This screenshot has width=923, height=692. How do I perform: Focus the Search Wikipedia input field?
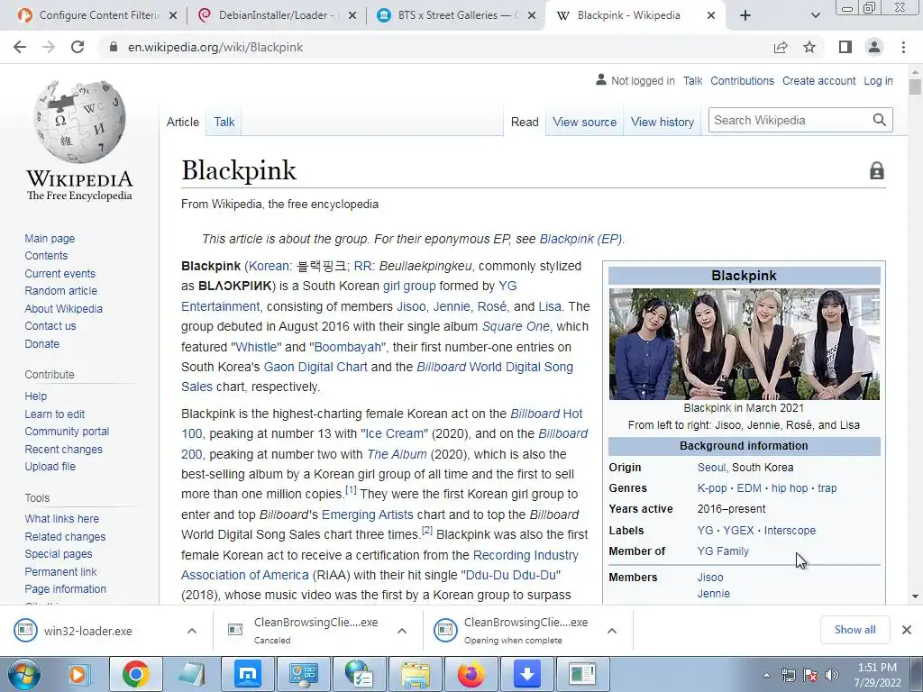click(789, 120)
